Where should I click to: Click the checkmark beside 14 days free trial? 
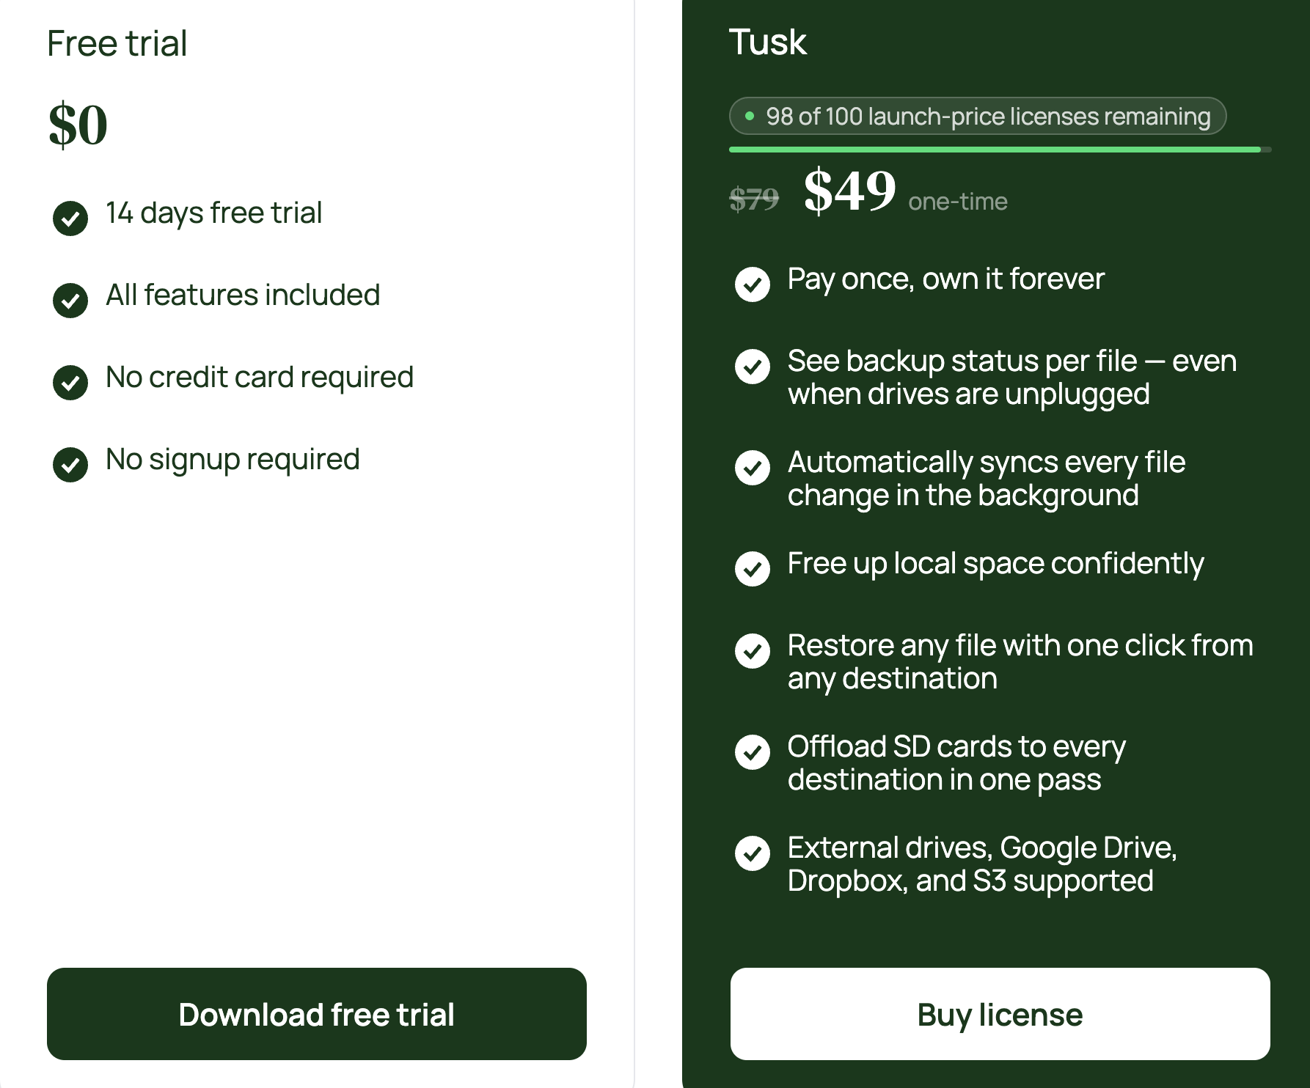point(70,218)
